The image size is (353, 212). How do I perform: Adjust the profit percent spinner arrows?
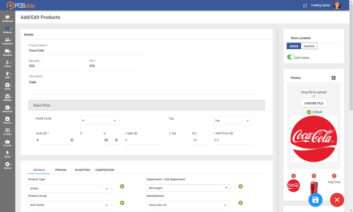click(x=117, y=140)
